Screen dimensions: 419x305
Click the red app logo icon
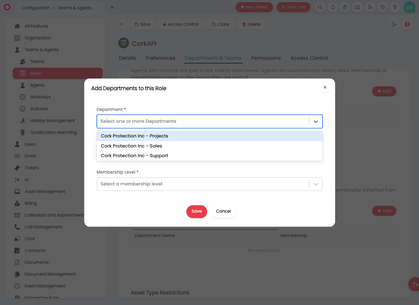coord(7,7)
